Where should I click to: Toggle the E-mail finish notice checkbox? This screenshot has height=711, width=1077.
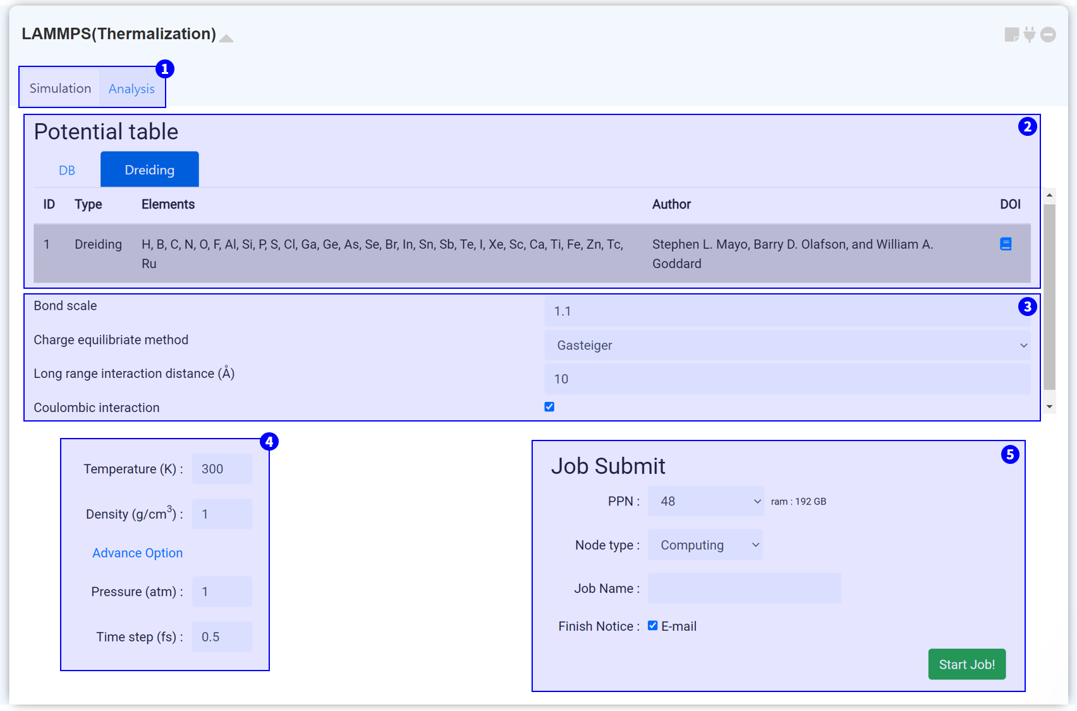[653, 626]
